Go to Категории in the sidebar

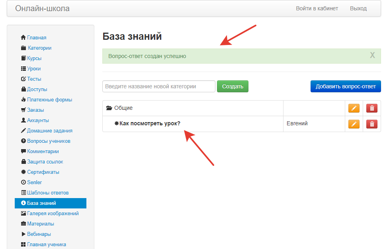39,48
